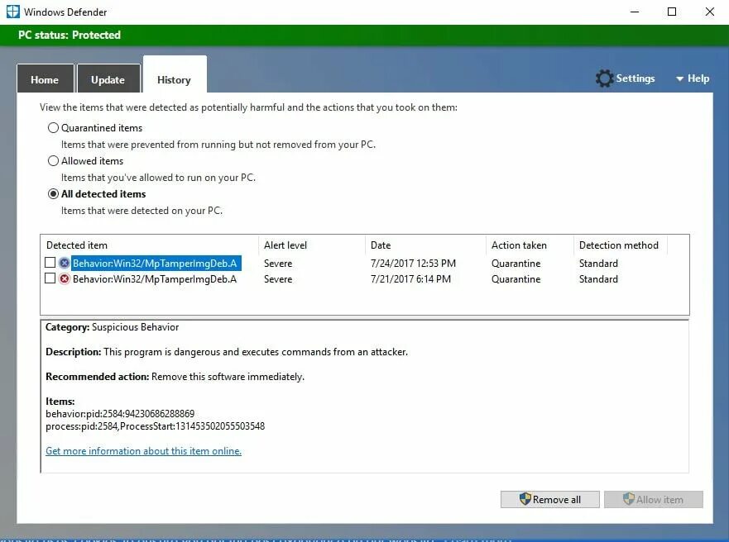Click the date 7/24/2017 12:53 PM

[413, 263]
